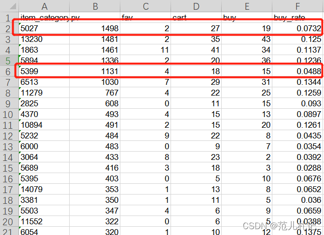Viewport: 324px width, 235px height.
Task: Click cell containing category 11552
Action: point(44,221)
